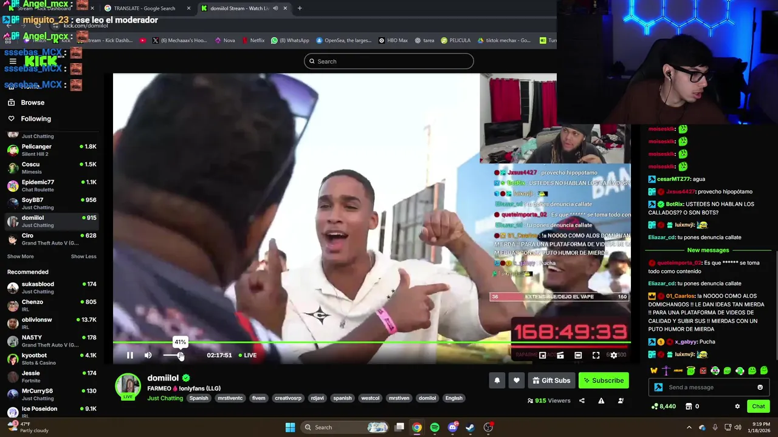Focus the Kick search bar
This screenshot has height=437, width=778.
click(x=388, y=61)
